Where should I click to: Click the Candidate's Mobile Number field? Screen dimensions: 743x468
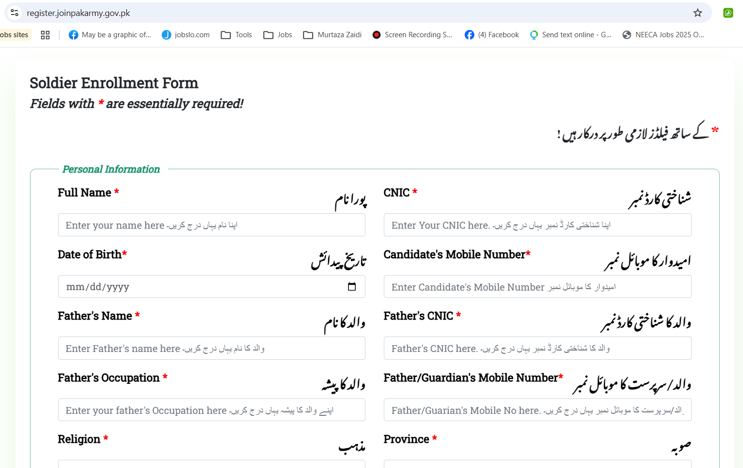coord(537,287)
